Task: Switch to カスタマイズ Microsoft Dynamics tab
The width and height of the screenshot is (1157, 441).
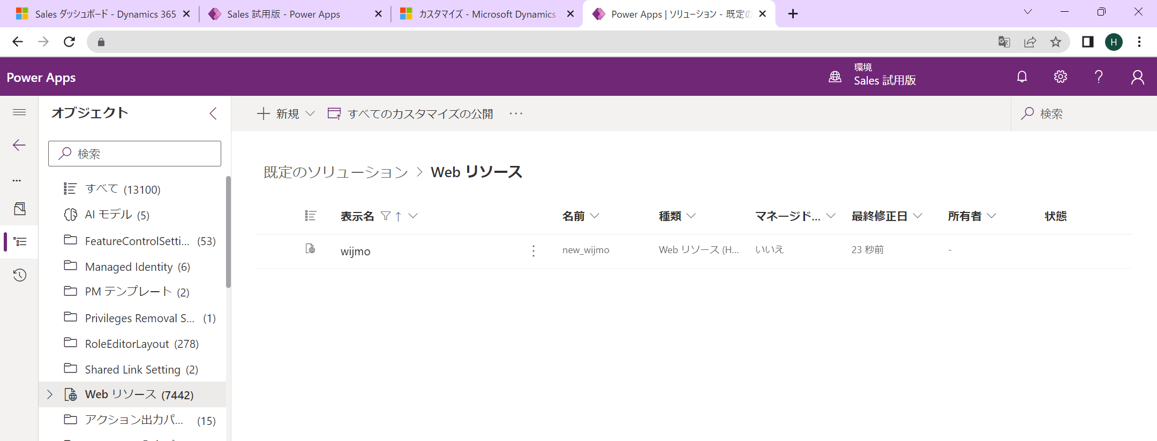Action: [487, 14]
